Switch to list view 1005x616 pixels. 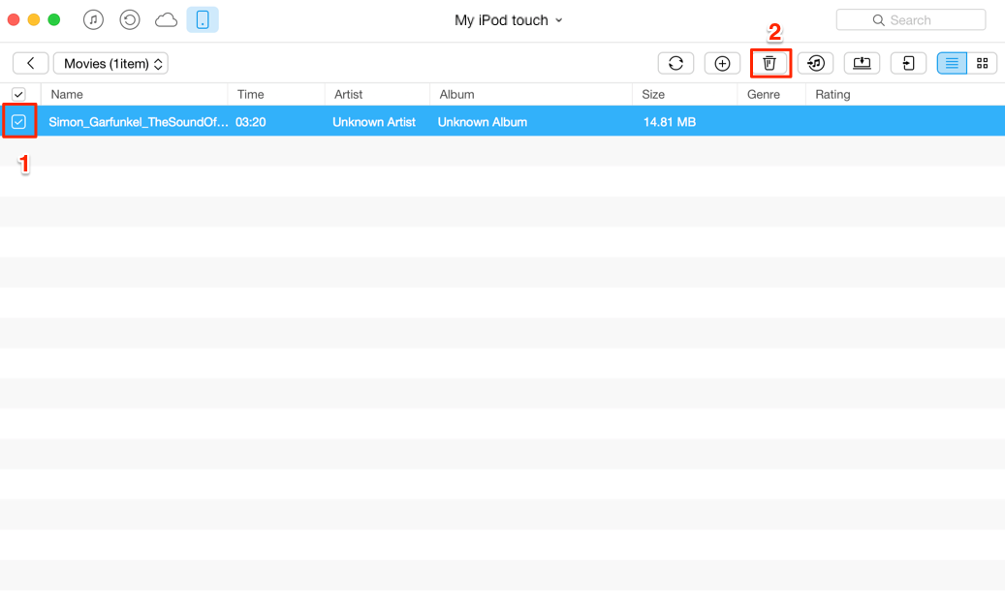tap(952, 63)
